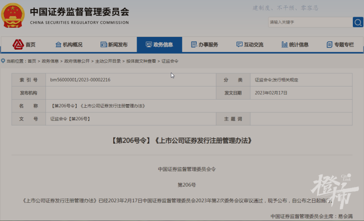This screenshot has width=364, height=221.
Task: Click the chart icon beside 统计信息
Action: 284,45
